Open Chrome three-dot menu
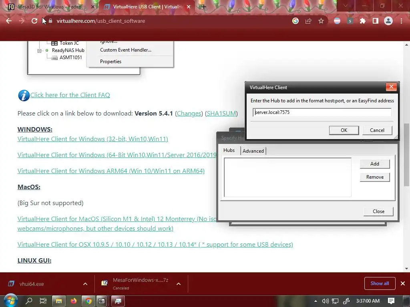 401,21
